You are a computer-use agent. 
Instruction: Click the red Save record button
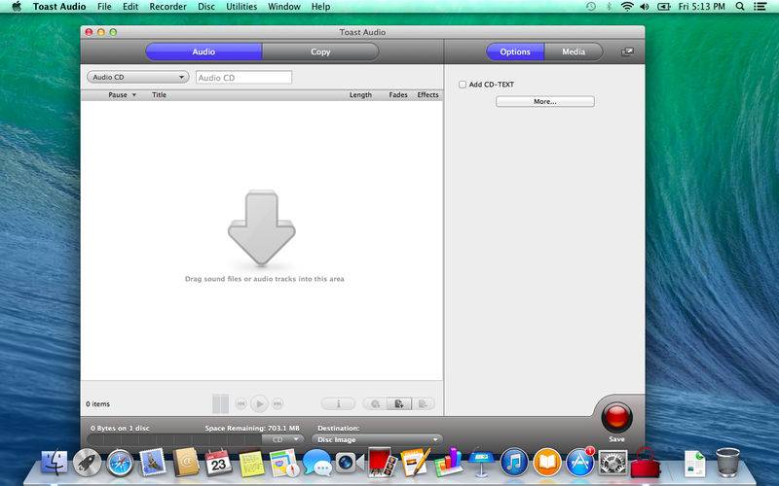[616, 417]
